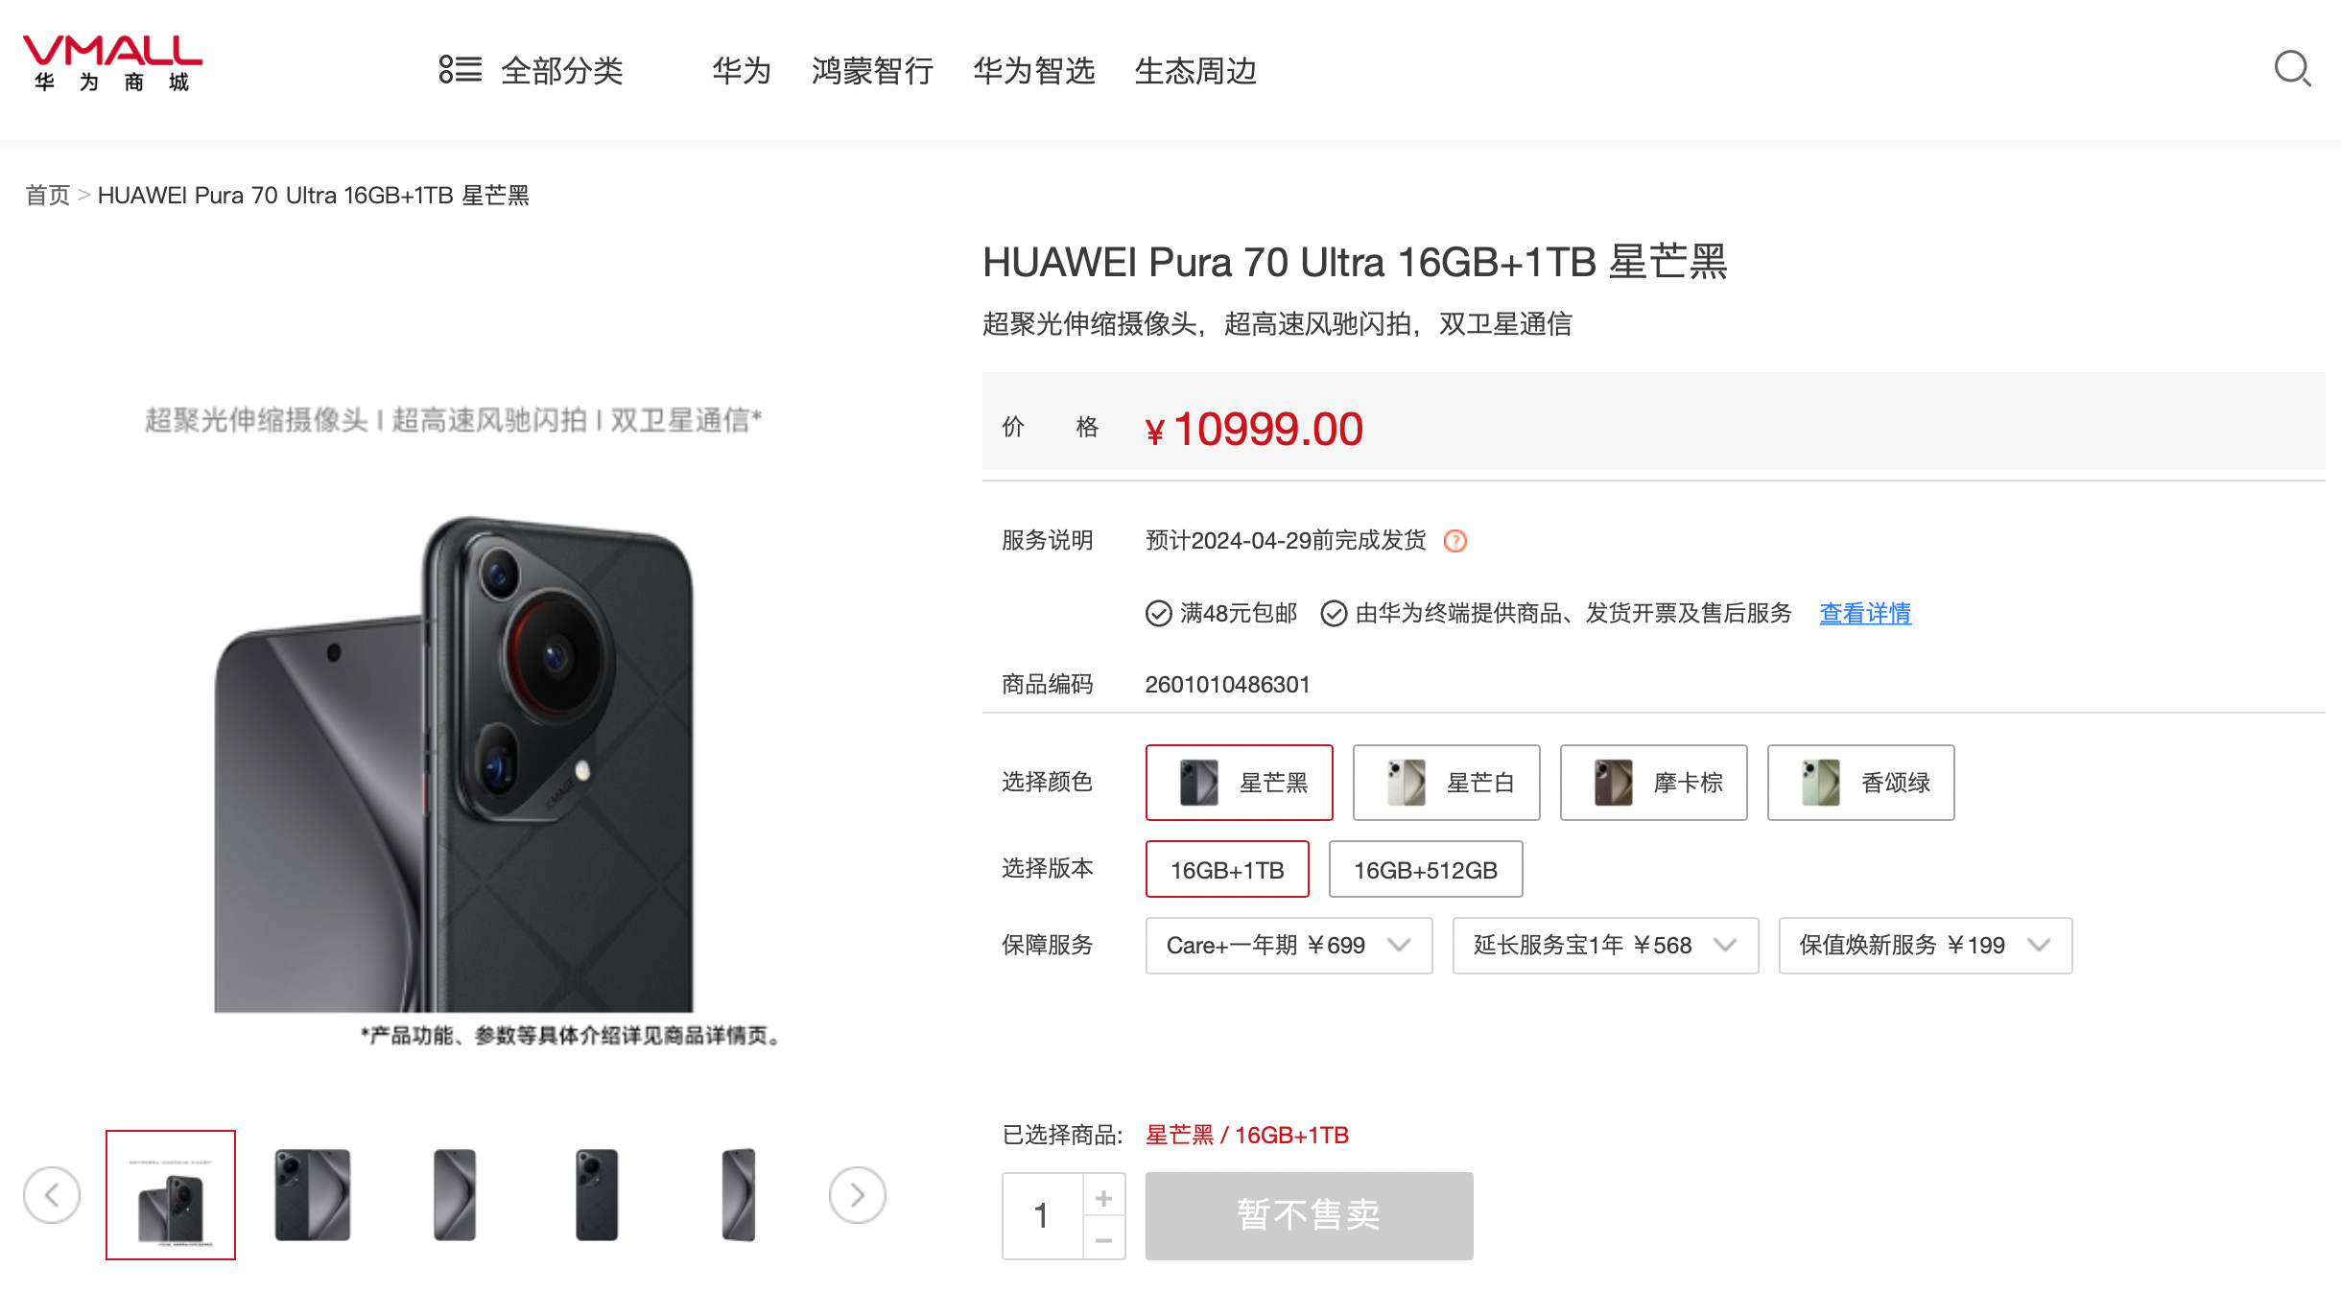Click the VMALL logo

tap(112, 63)
